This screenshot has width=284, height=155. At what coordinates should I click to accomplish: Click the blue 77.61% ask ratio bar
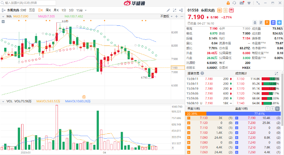243,114
